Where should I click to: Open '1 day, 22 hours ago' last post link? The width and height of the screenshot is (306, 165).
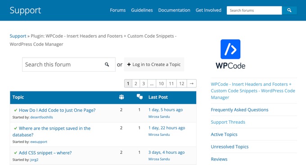point(166,128)
